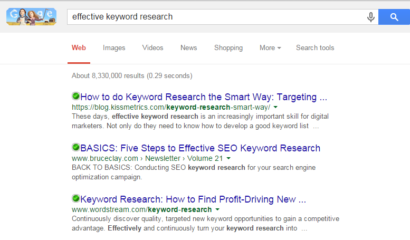Click the microphone voice search icon
Image resolution: width=410 pixels, height=240 pixels.
pos(371,17)
